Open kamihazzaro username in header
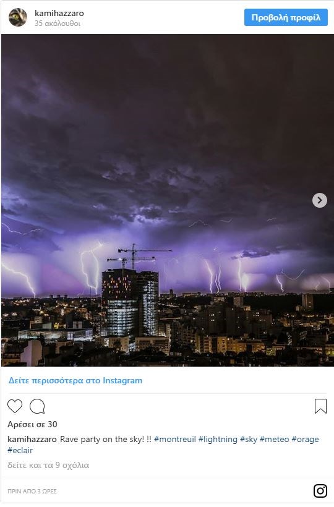The image size is (334, 507). tap(59, 13)
